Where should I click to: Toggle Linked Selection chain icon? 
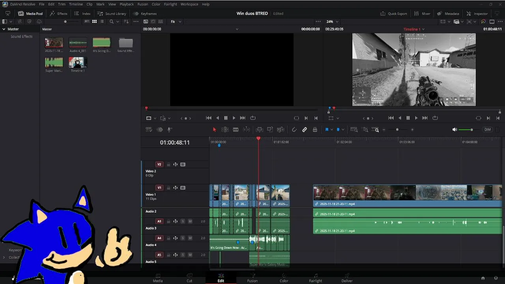pyautogui.click(x=305, y=130)
